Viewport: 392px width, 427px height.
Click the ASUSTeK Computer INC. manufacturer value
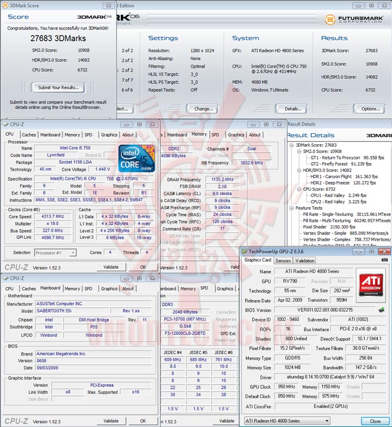(x=94, y=304)
